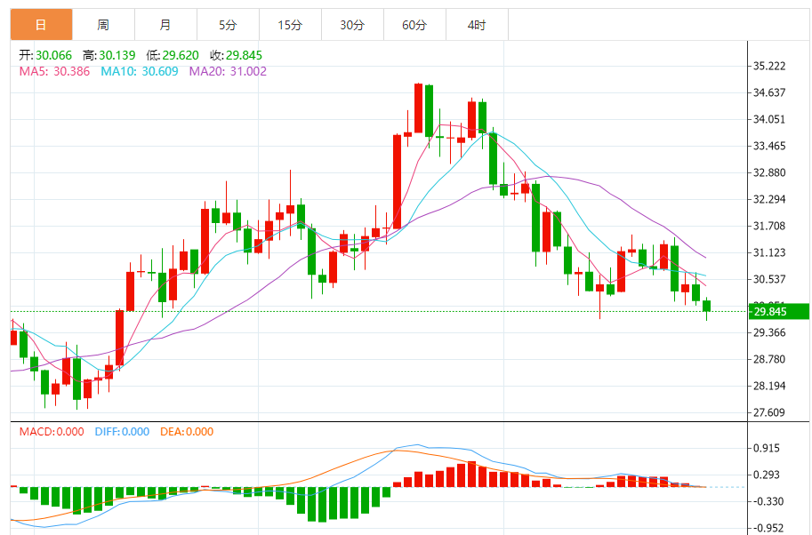This screenshot has height=535, width=812.
Task: Click the 31.708 price axis label
Action: (769, 226)
